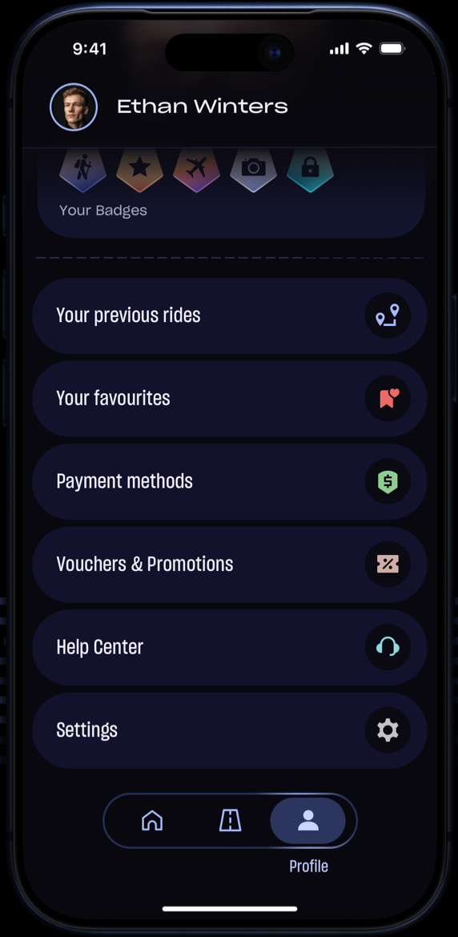Image resolution: width=458 pixels, height=937 pixels.
Task: Select the camera badge
Action: [x=253, y=170]
